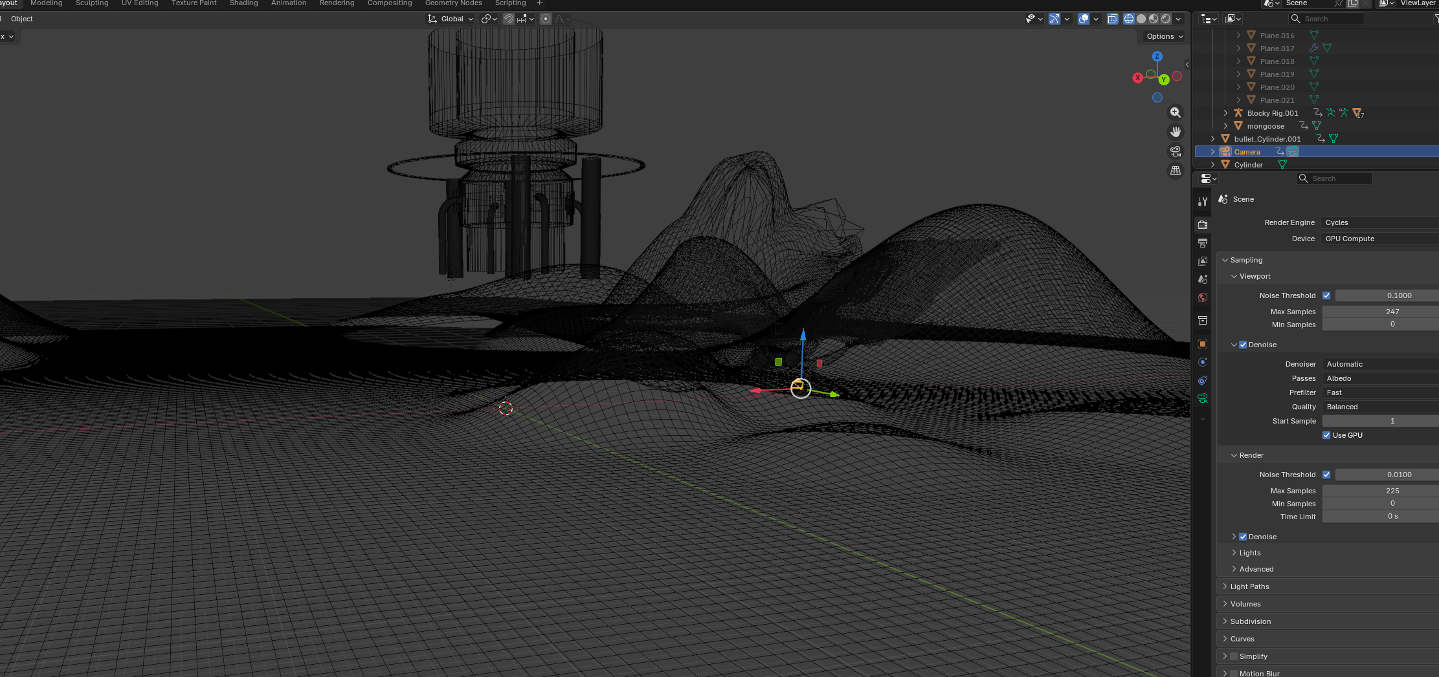Expand the Light Paths panel
The width and height of the screenshot is (1439, 677).
[1249, 586]
